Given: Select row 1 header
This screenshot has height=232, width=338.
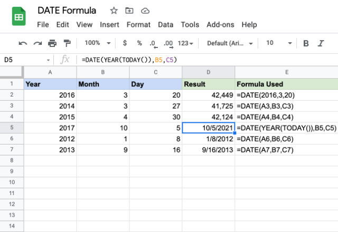Looking at the screenshot, I should pyautogui.click(x=12, y=84).
